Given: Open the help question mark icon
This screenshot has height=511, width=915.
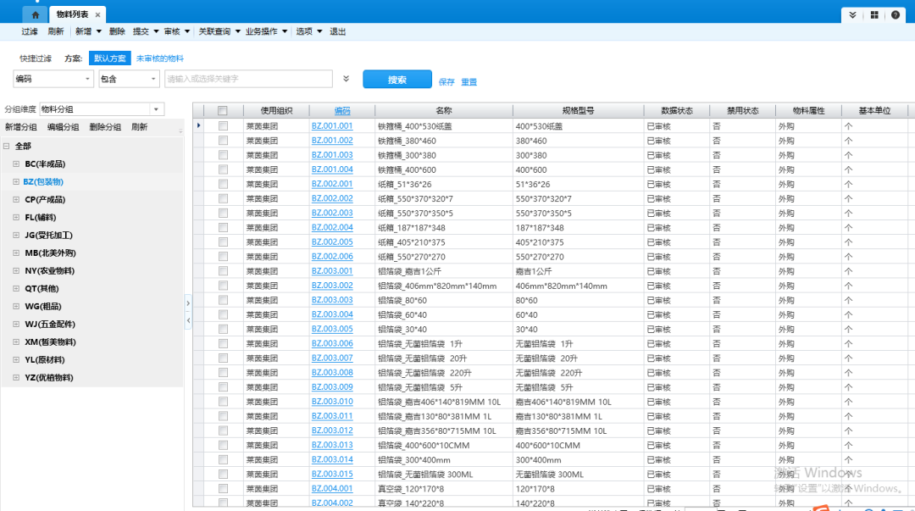Looking at the screenshot, I should pyautogui.click(x=896, y=14).
